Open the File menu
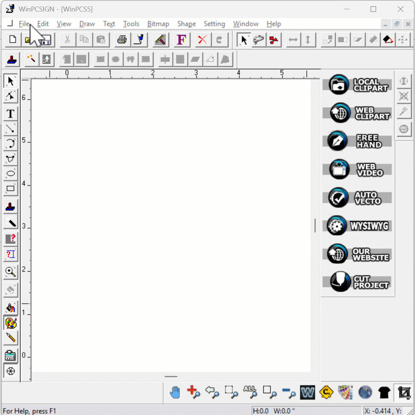Image resolution: width=415 pixels, height=415 pixels. [24, 24]
